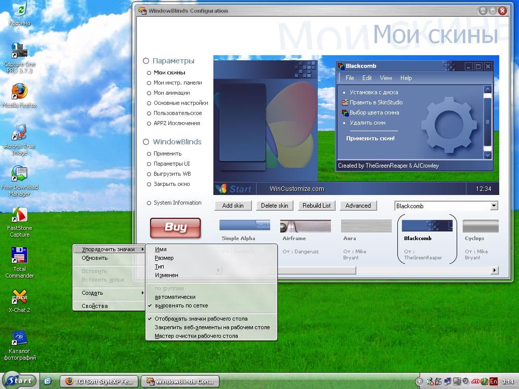
Task: Select the Simple Alpha skin thumbnail
Action: [x=245, y=225]
